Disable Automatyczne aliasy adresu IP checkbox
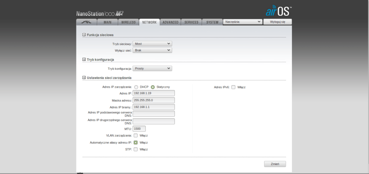 pos(136,142)
